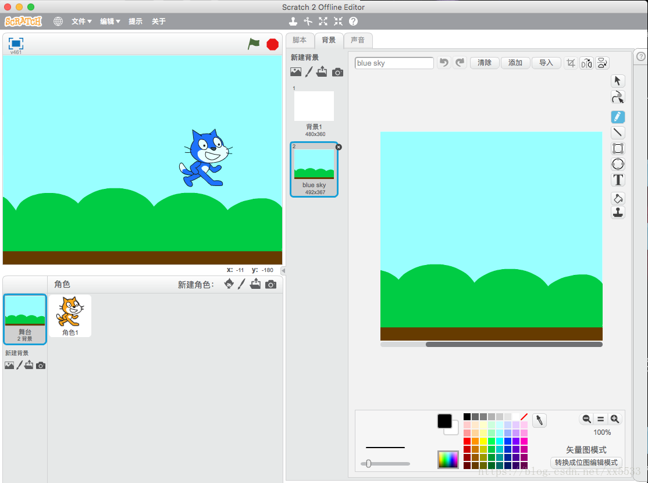
Task: Paint a new sprite icon
Action: 242,284
